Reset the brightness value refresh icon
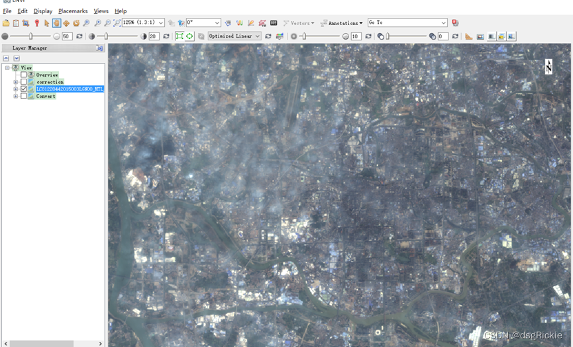The height and width of the screenshot is (347, 573). click(x=79, y=36)
